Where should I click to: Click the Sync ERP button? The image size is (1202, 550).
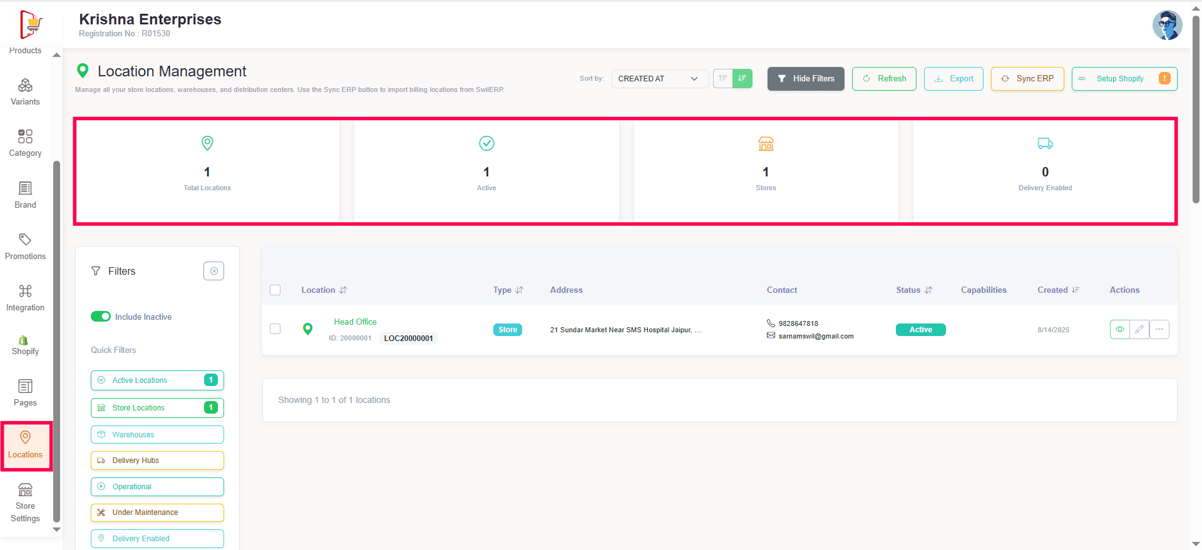[1027, 79]
